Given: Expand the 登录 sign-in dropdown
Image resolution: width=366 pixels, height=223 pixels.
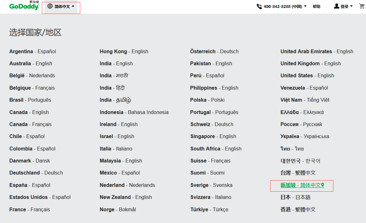Looking at the screenshot, I should 351,6.
